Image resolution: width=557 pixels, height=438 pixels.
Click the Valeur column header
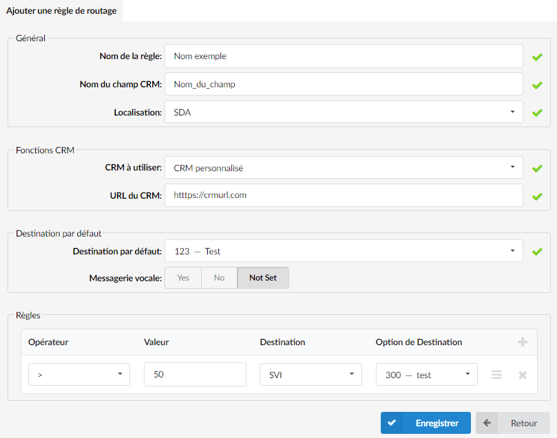pos(156,342)
